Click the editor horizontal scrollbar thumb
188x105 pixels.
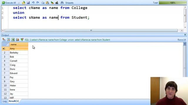coord(91,31)
